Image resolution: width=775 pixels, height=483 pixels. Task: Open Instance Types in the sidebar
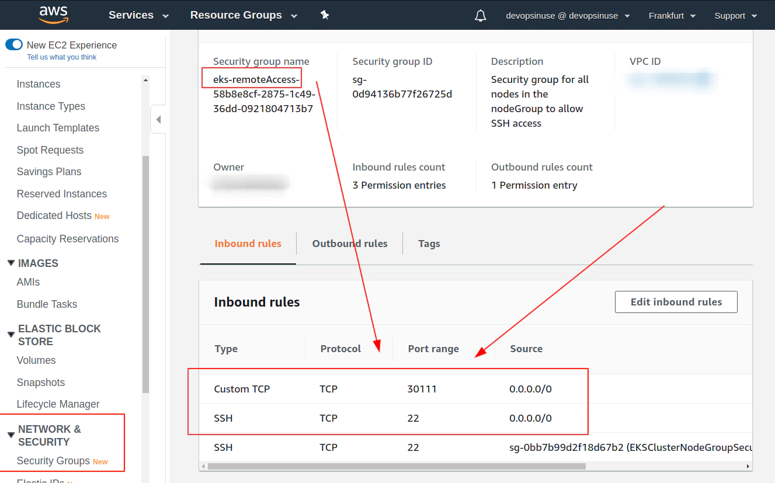[x=51, y=106]
